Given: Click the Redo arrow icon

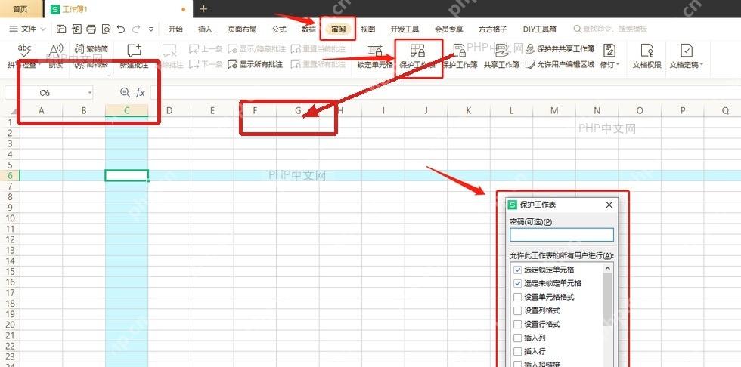Looking at the screenshot, I should [x=136, y=29].
